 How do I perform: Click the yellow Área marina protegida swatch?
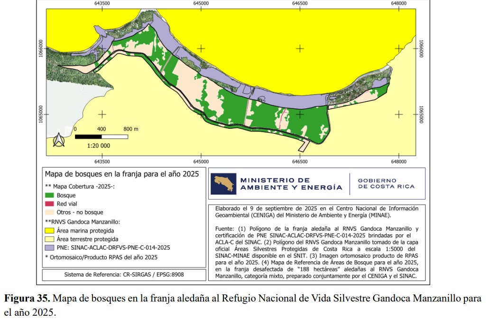(x=49, y=231)
